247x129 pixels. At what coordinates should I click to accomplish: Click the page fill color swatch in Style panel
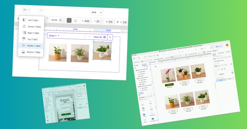(x=217, y=75)
